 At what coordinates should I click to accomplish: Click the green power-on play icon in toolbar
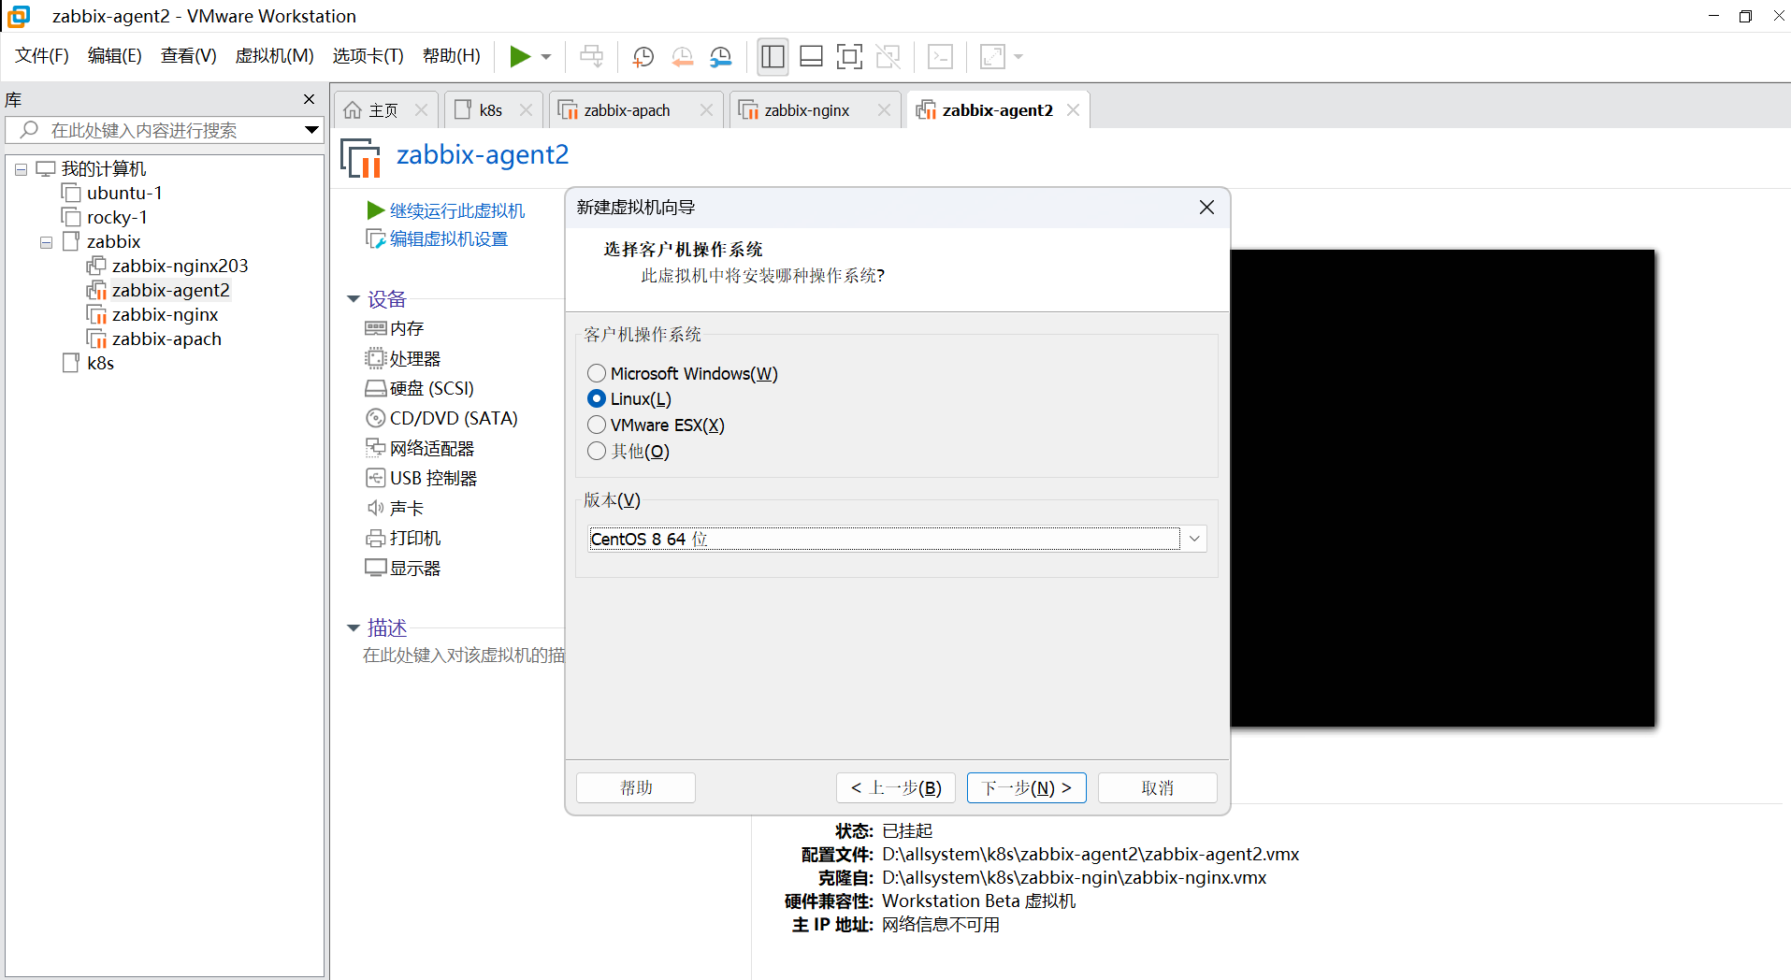click(520, 57)
